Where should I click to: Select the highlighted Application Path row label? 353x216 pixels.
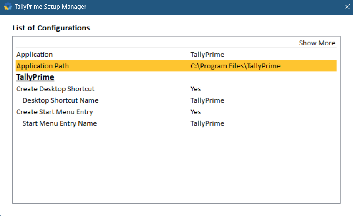pos(43,66)
